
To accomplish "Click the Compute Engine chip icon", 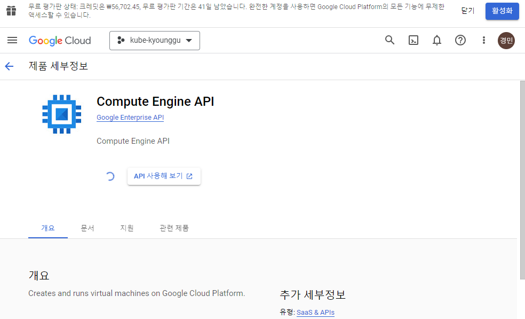I will point(61,114).
